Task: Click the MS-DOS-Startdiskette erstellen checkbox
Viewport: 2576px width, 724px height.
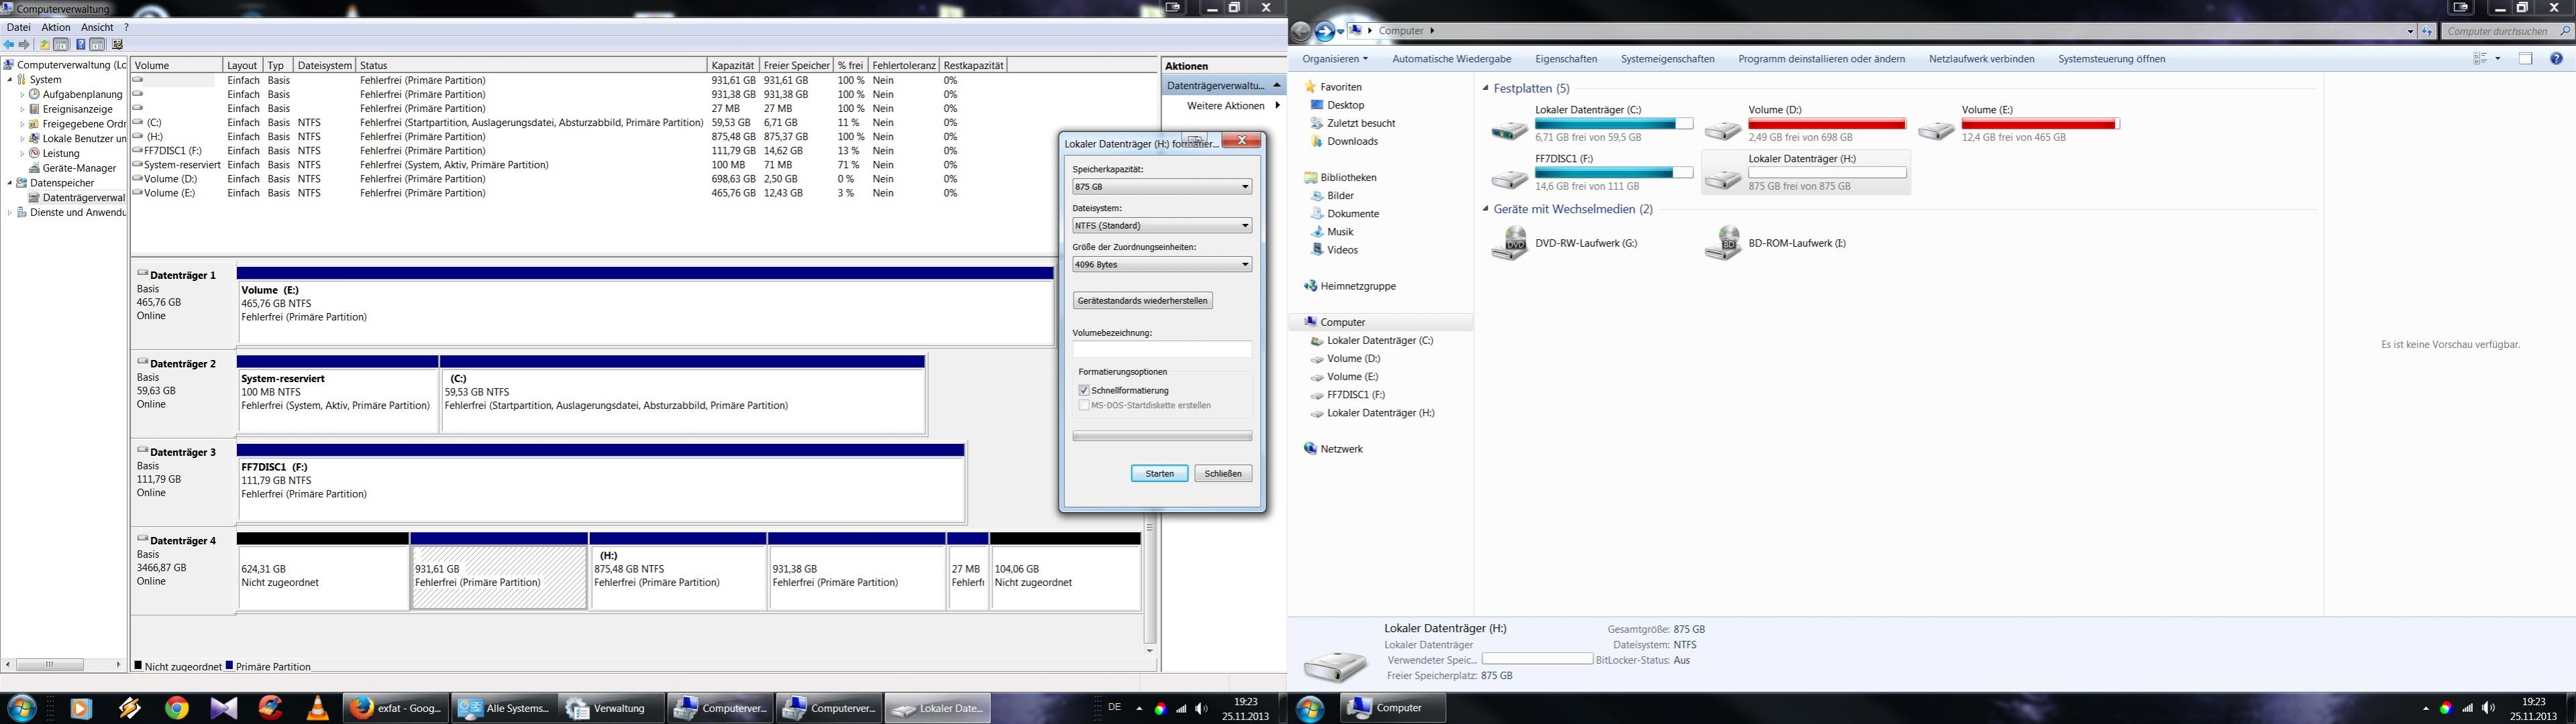Action: click(x=1084, y=406)
